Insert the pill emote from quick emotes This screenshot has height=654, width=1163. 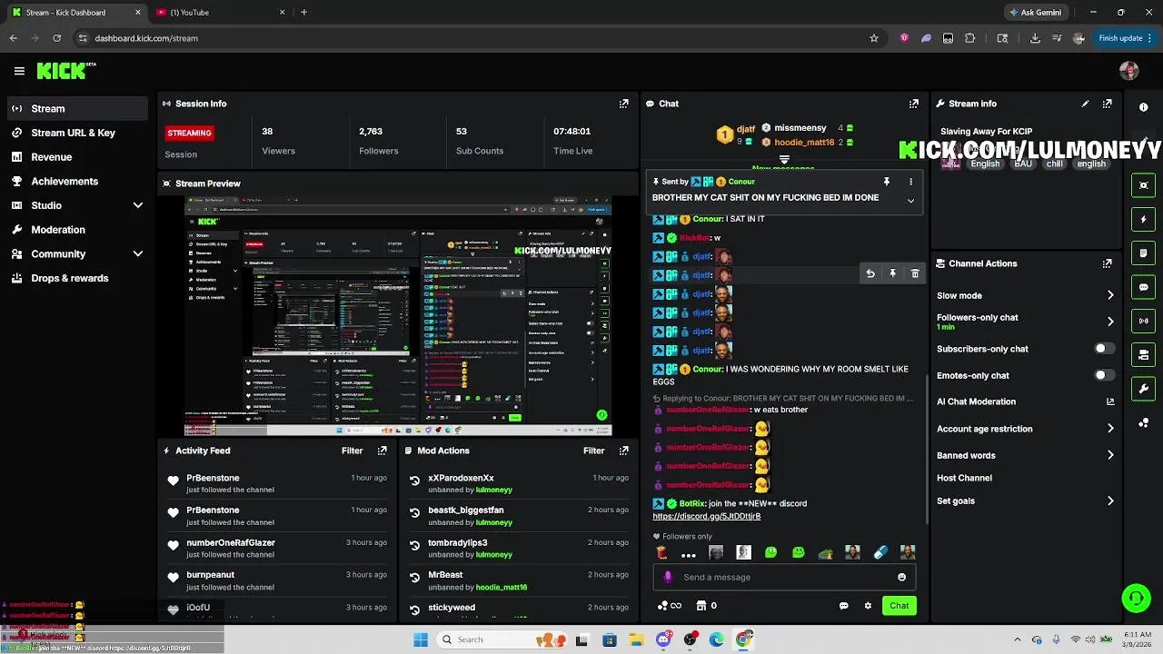click(x=880, y=552)
